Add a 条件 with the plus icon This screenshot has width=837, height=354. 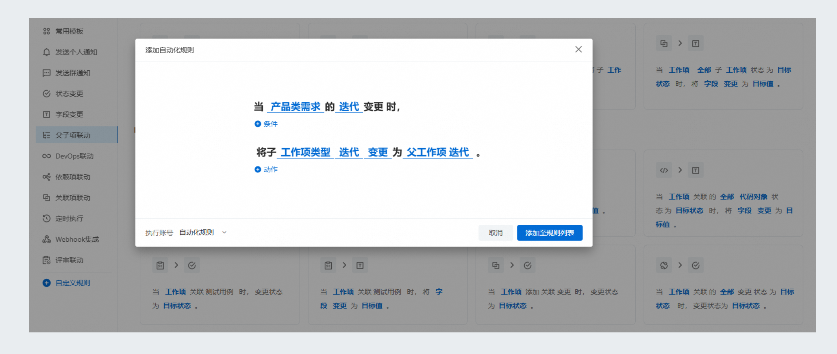coord(266,124)
